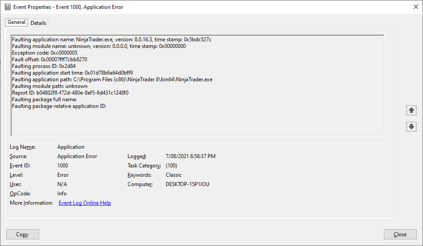Click the down arrow next event button

(x=411, y=127)
